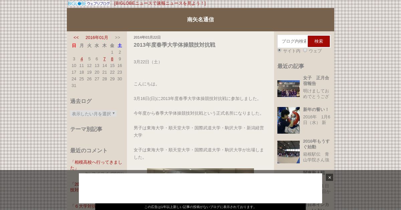Click calendar date 31

[74, 86]
